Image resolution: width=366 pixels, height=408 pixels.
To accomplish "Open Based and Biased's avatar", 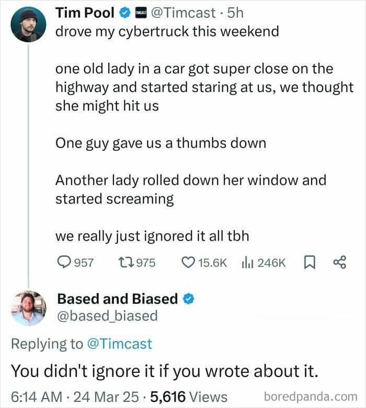I will tap(28, 308).
